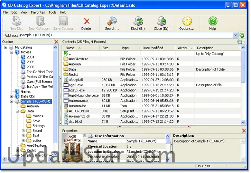The width and height of the screenshot is (251, 173).
Task: Open the Tools menu
Action: 52,12
